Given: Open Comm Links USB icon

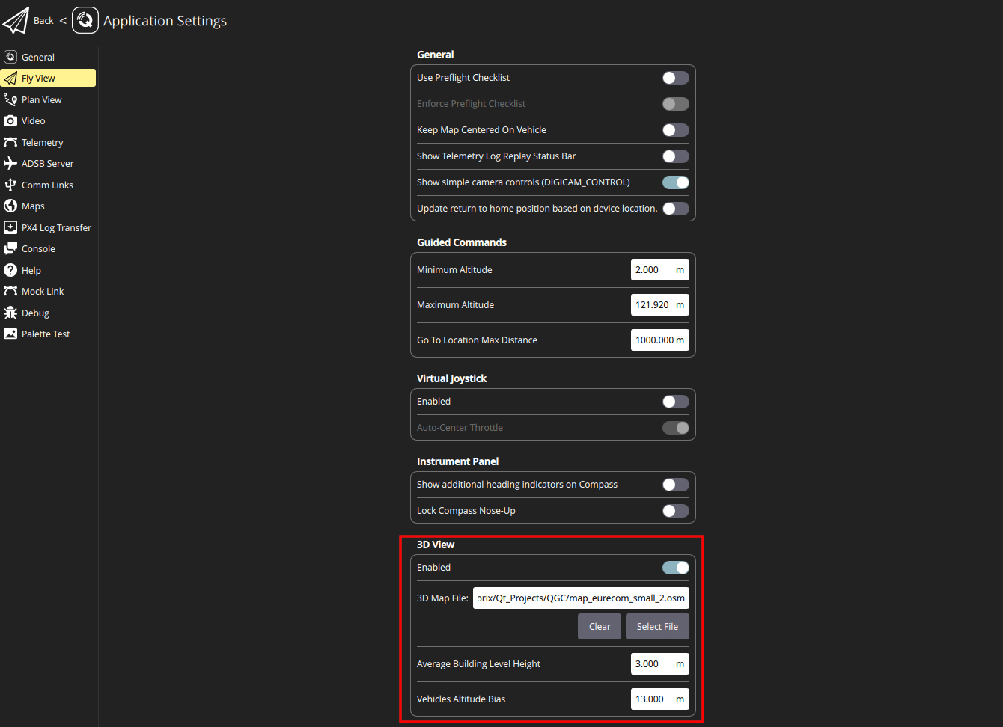Looking at the screenshot, I should [10, 185].
